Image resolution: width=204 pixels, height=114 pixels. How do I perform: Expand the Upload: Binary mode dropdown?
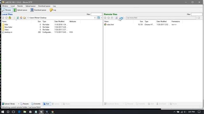[x=18, y=104]
